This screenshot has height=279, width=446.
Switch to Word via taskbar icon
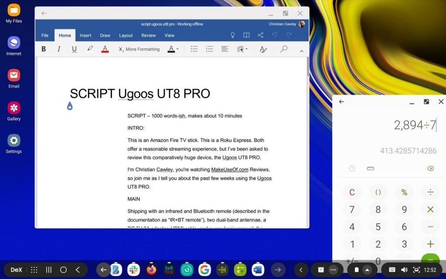click(x=258, y=269)
